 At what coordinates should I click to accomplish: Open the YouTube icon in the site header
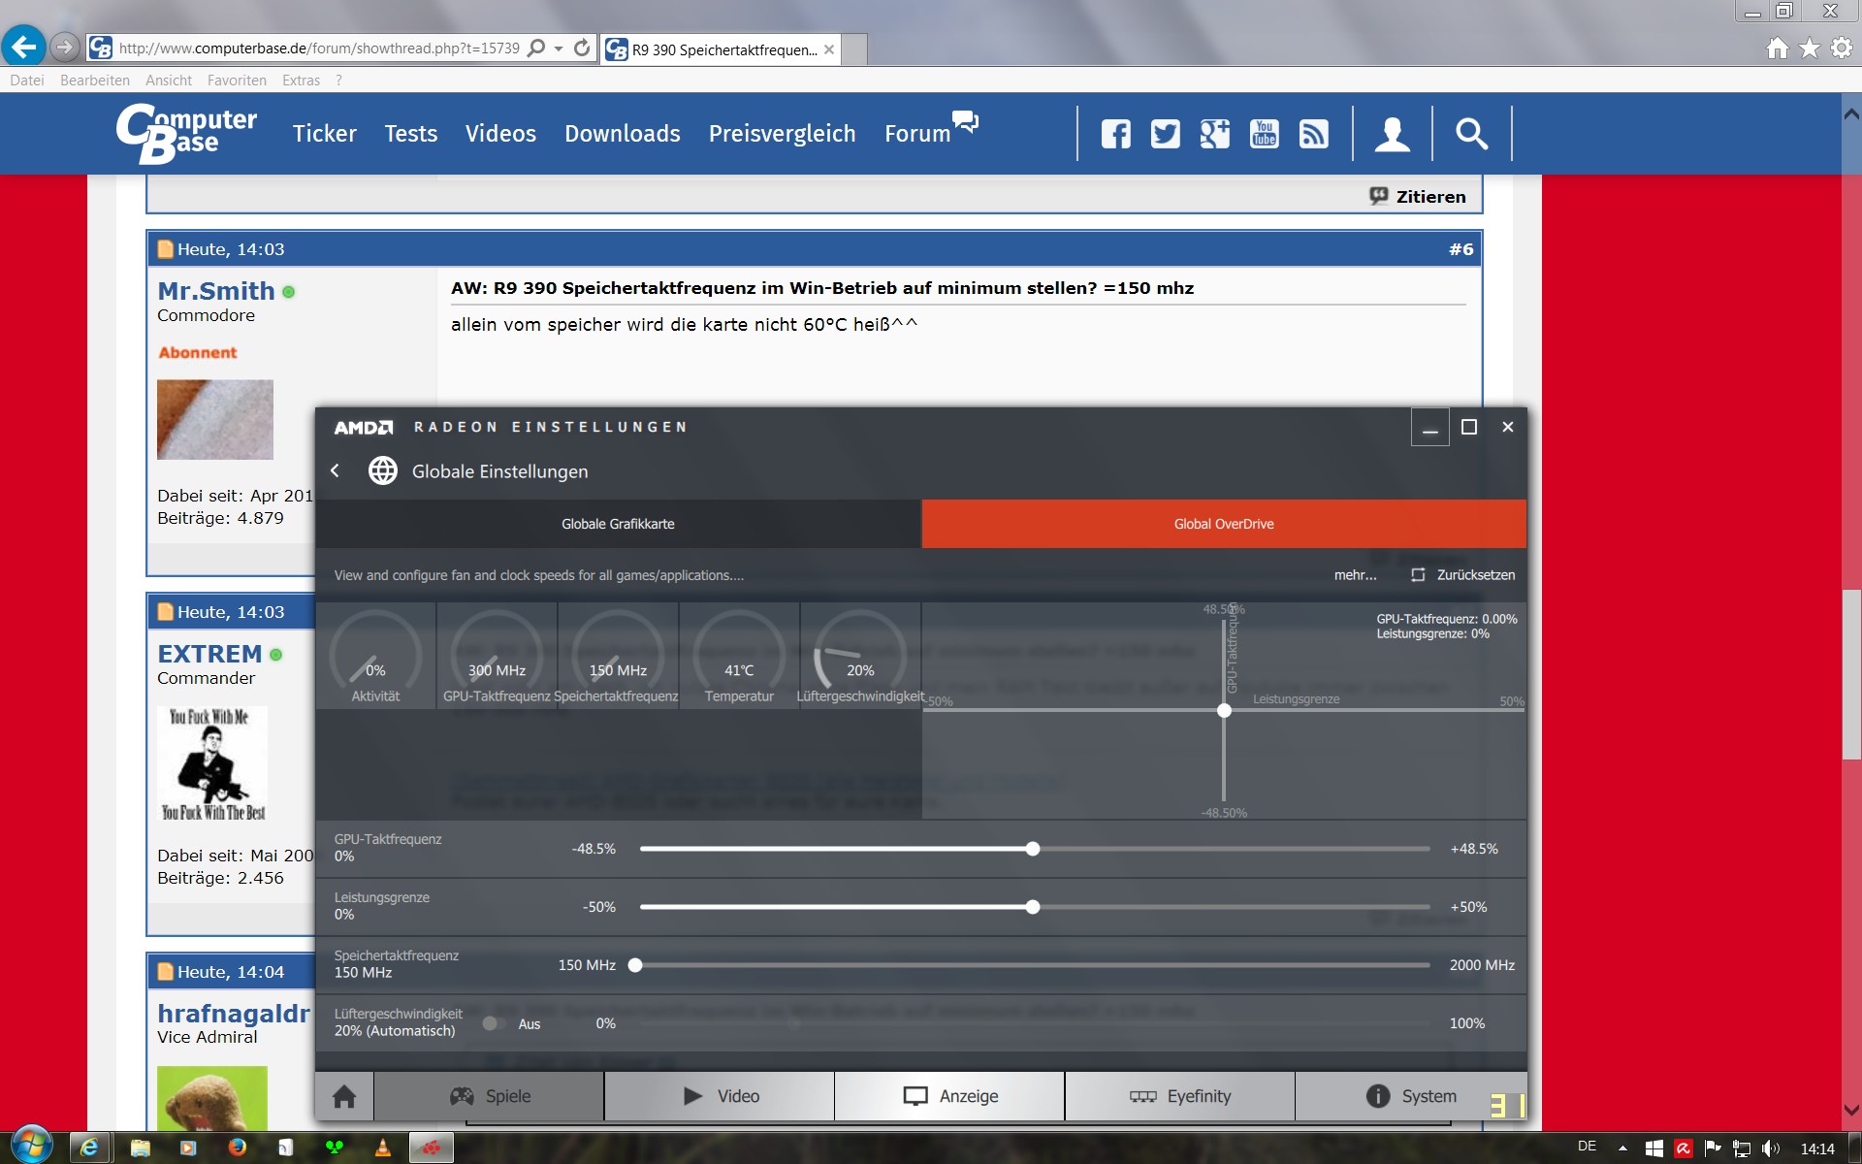(x=1264, y=134)
